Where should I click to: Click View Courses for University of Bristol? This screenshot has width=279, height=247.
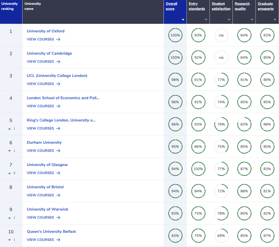coord(40,195)
